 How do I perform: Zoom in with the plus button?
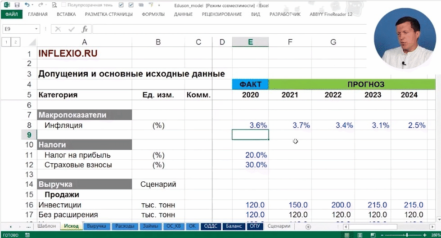coord(425,235)
